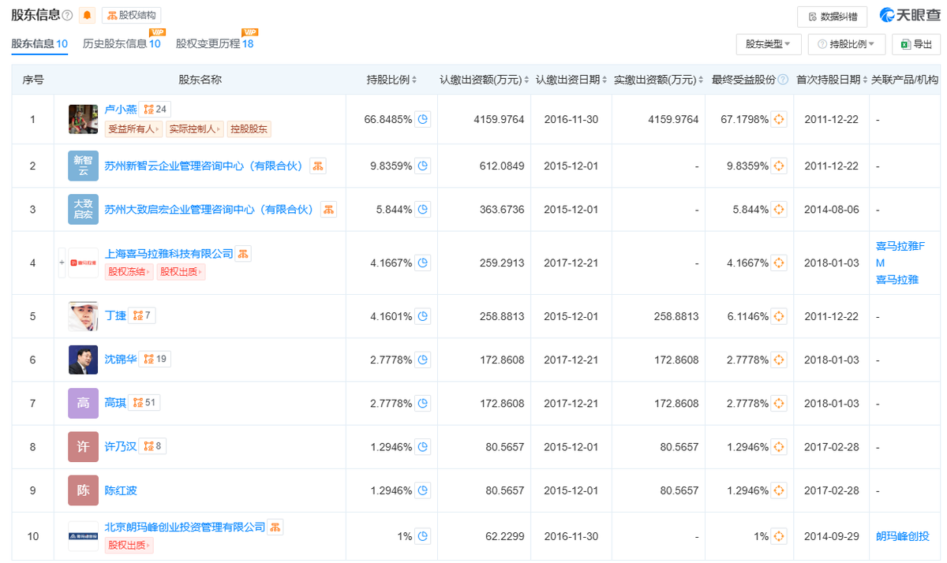The width and height of the screenshot is (947, 563).
Task: Click target icon next to 67.1798% beneficial share
Action: 780,119
